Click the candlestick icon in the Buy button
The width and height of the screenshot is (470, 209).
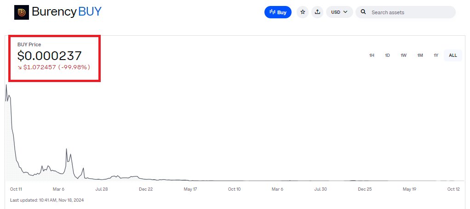pyautogui.click(x=272, y=12)
